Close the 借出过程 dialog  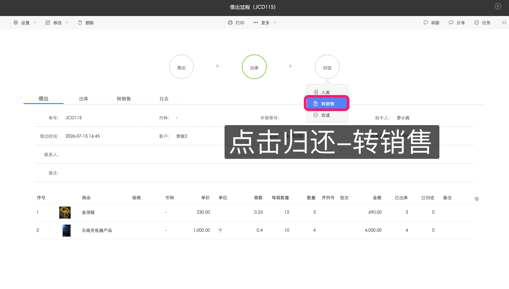tap(498, 6)
